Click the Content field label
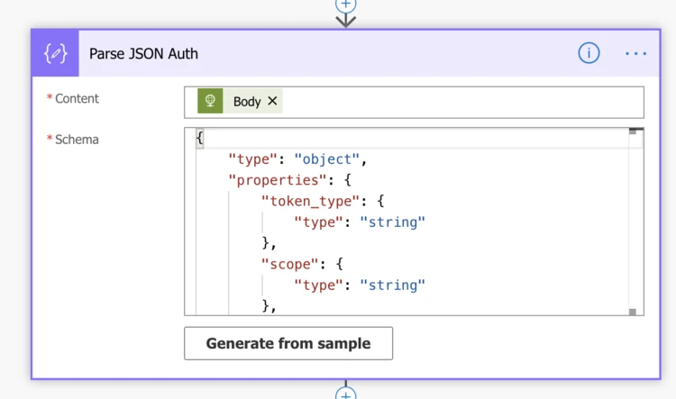The height and width of the screenshot is (399, 676). point(77,98)
